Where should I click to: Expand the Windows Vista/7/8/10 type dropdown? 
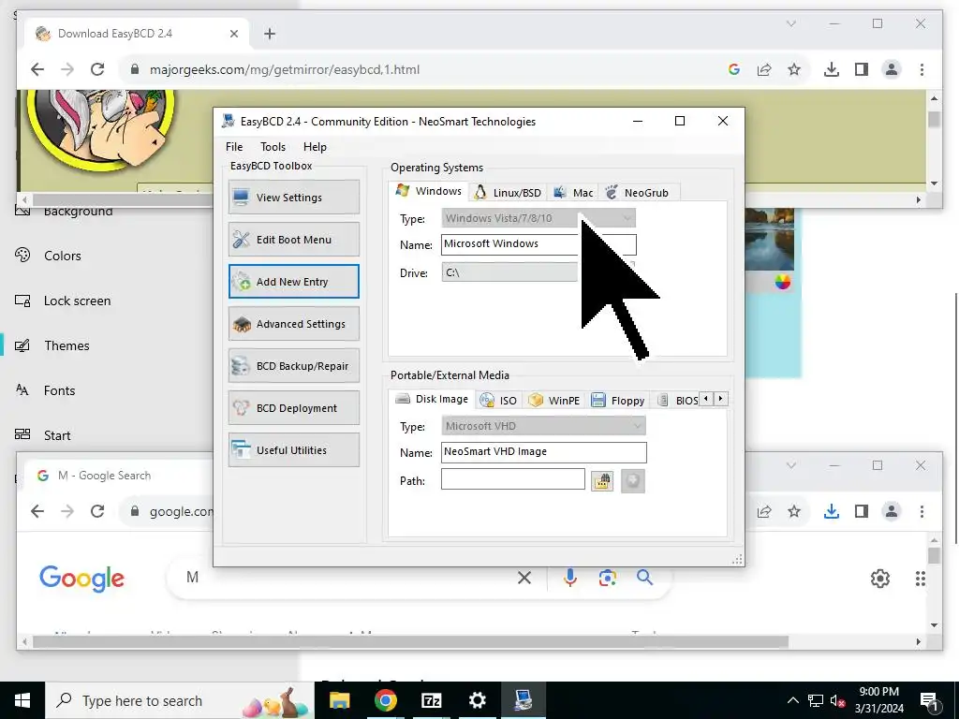[x=539, y=218]
